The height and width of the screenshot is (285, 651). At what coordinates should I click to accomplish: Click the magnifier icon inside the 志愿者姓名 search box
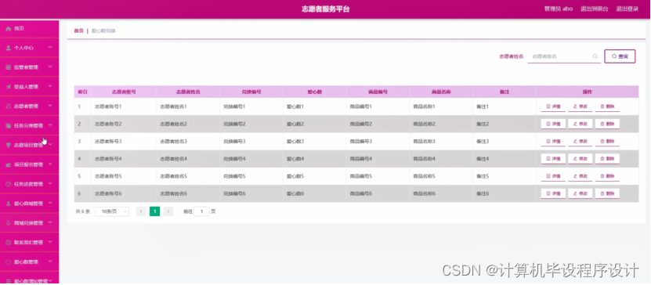pos(595,56)
